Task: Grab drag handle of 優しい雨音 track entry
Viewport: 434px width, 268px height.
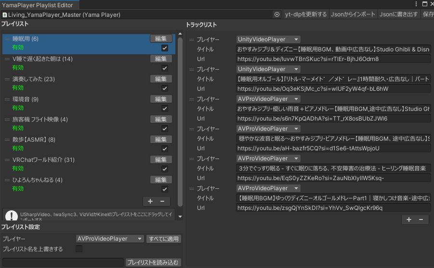Action: (x=192, y=99)
